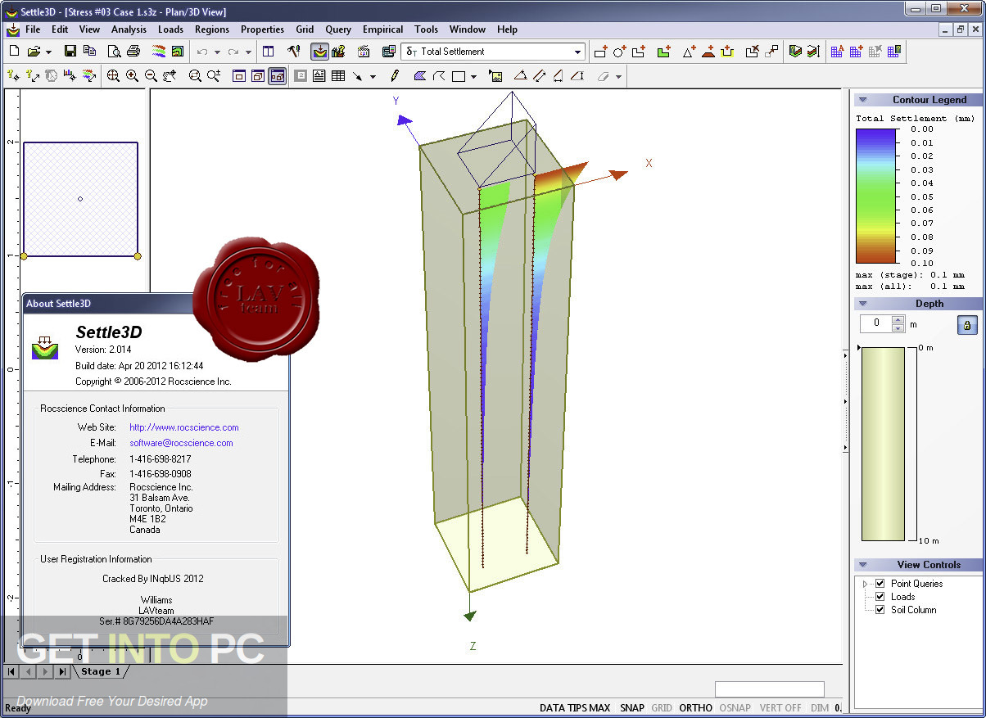The height and width of the screenshot is (718, 986).
Task: Click the Open folder icon
Action: coord(34,52)
